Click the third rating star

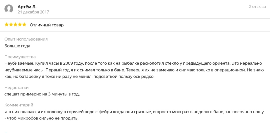tap(15, 25)
